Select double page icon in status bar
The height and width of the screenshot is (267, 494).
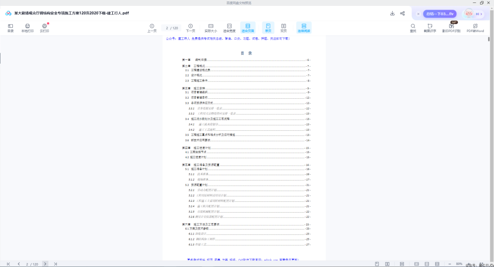pyautogui.click(x=387, y=264)
